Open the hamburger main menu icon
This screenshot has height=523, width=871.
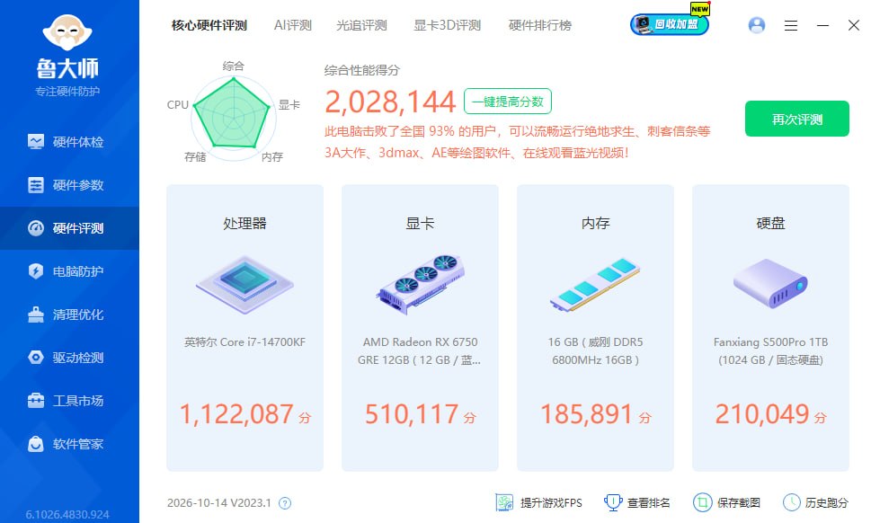(x=791, y=25)
